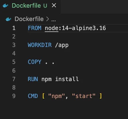Close the Dockerfile tab
The height and width of the screenshot is (119, 128).
pyautogui.click(x=54, y=5)
